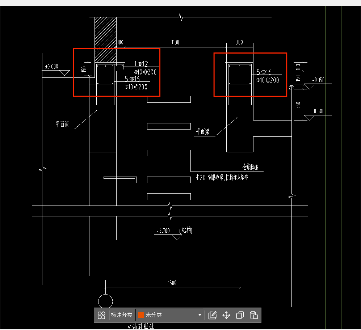Viewport: 361px width, 330px height.
Task: Open the 未分类 annotation category dropdown
Action: (x=169, y=315)
